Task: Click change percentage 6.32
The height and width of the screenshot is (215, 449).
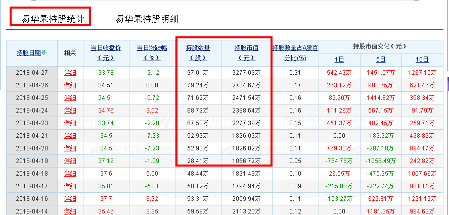Action: point(152,199)
